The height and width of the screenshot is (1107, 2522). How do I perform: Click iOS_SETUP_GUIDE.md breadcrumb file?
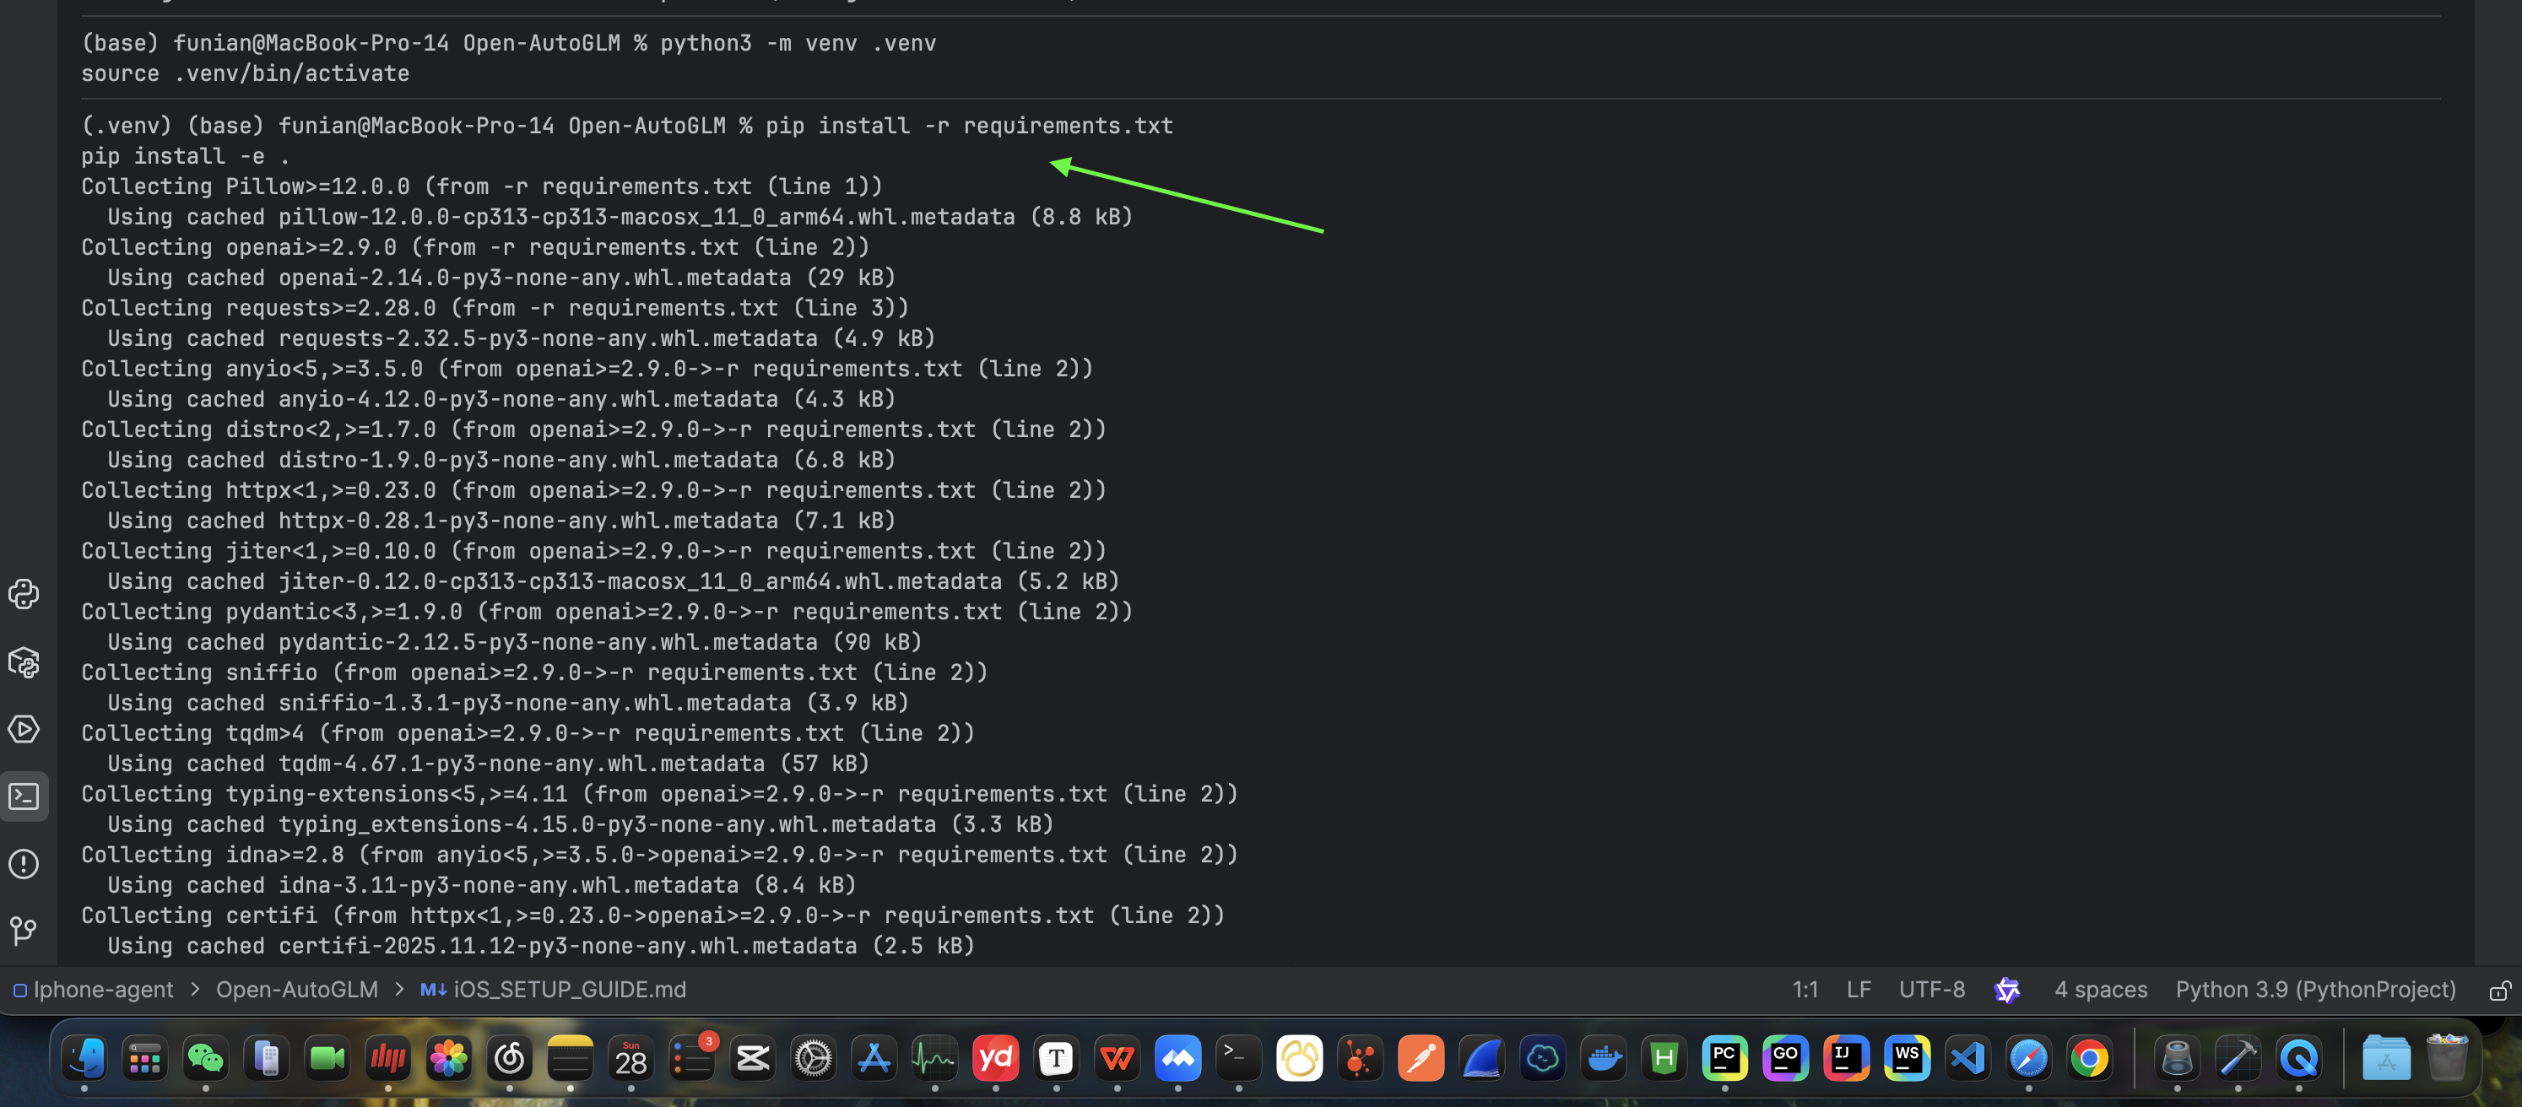568,990
